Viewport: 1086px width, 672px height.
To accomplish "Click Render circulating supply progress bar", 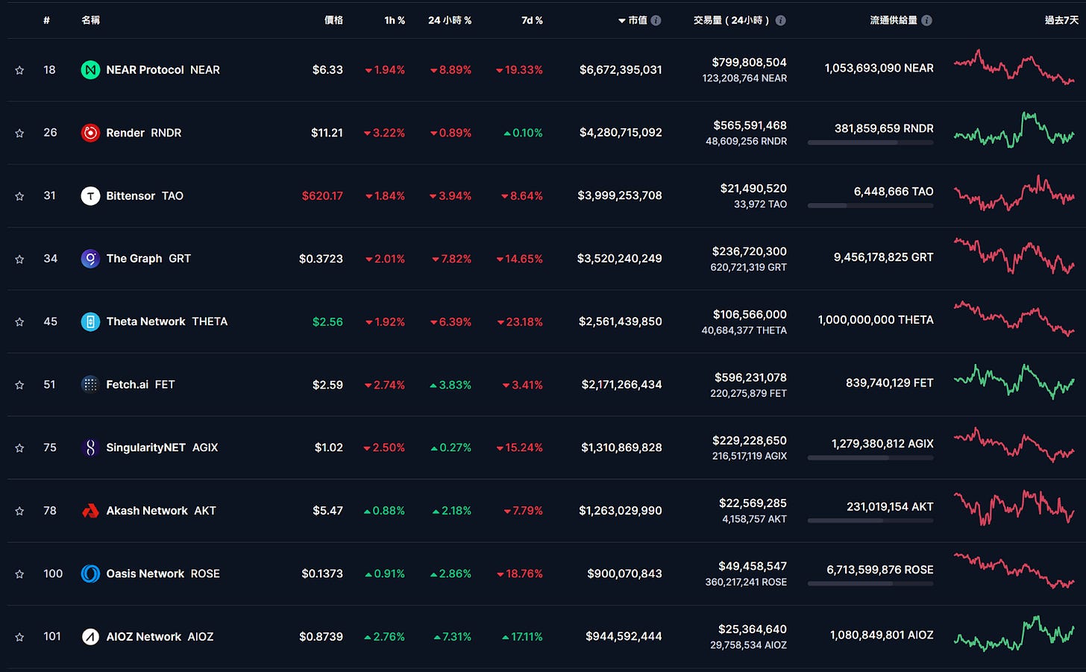I will click(x=870, y=142).
